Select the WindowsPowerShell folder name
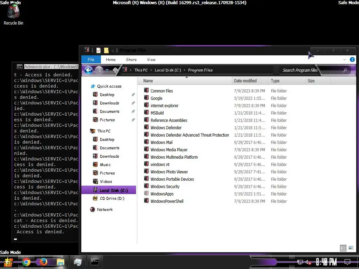 point(167,201)
